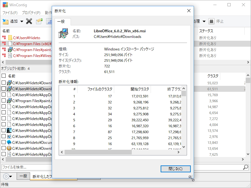Screen dimensions: 251x188
Task: Click the WinContig app icon in title bar
Action: 5,5
